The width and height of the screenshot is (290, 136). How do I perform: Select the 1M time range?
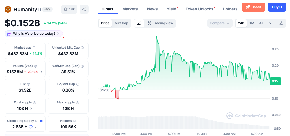pos(252,23)
